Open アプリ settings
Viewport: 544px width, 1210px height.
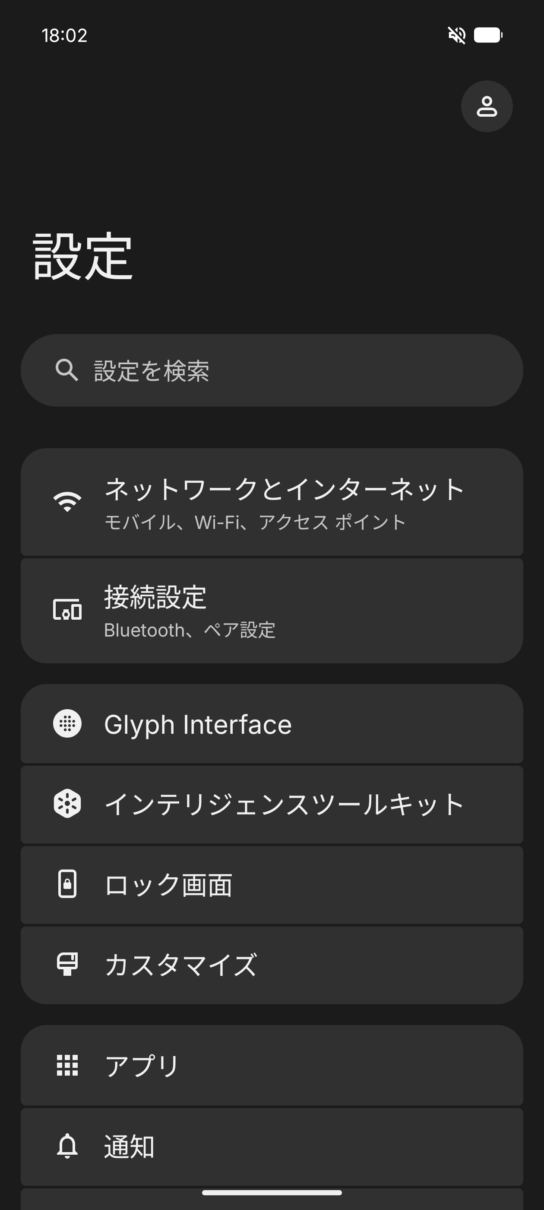coord(142,1065)
